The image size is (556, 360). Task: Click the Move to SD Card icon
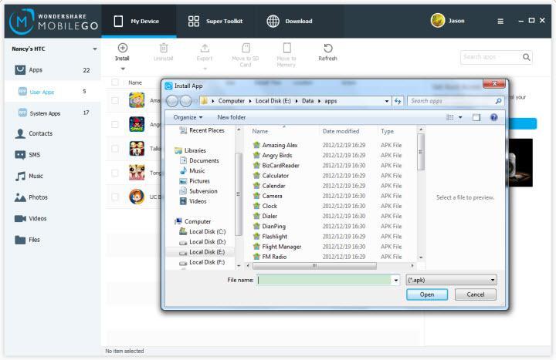pyautogui.click(x=246, y=48)
